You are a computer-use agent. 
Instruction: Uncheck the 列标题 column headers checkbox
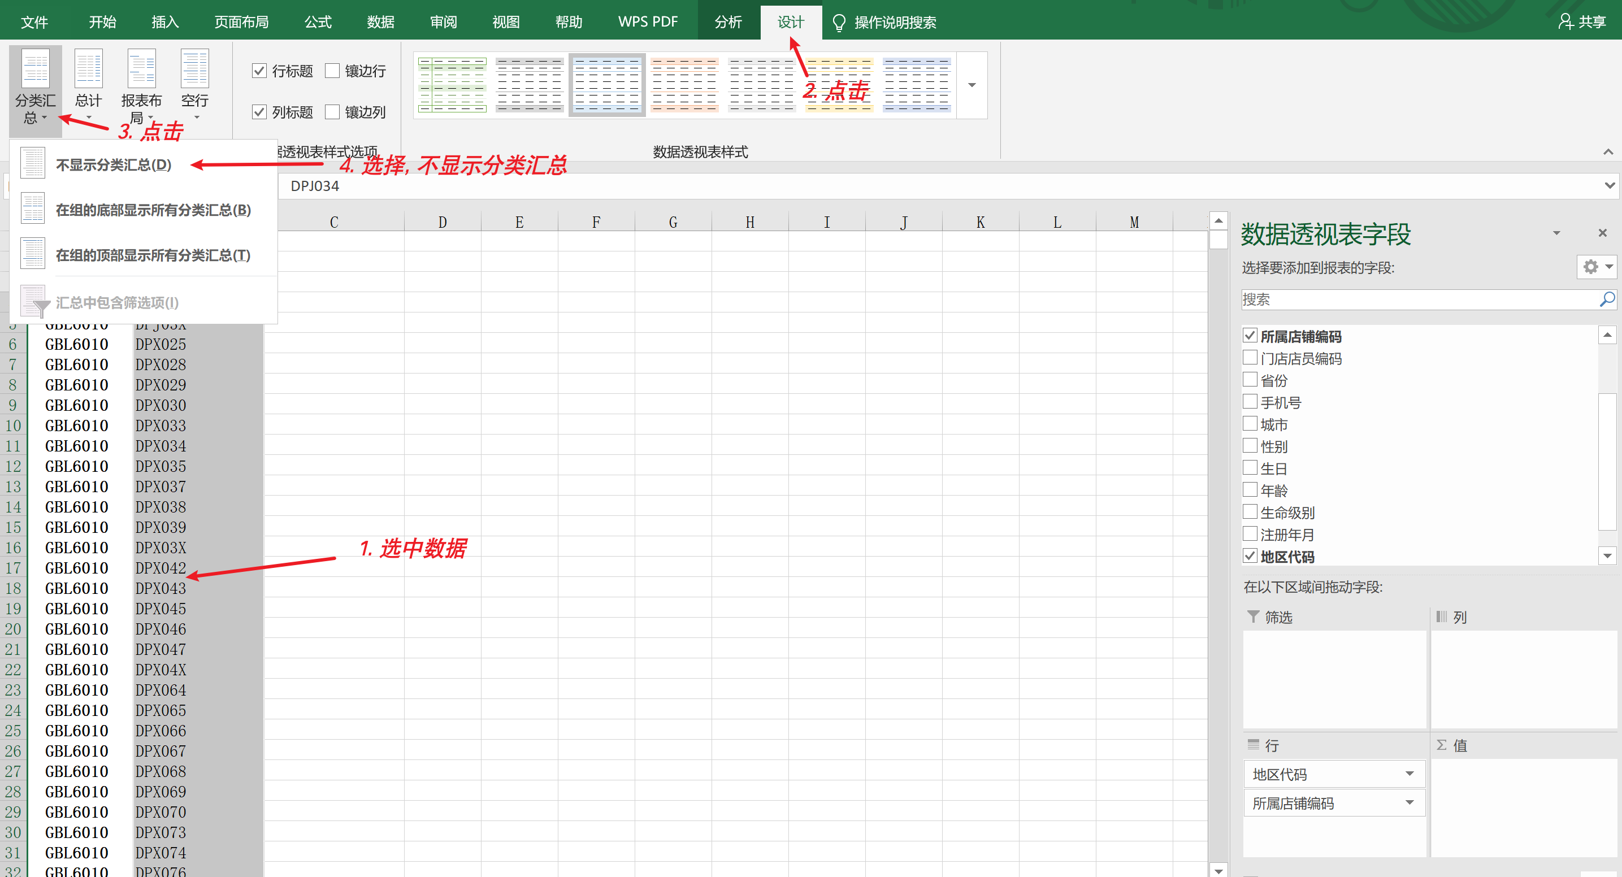(259, 112)
